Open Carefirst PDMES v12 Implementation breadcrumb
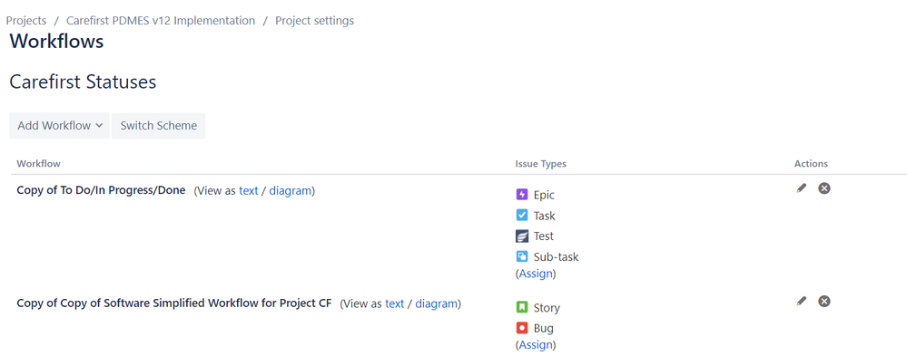Screen dimensions: 907x356 point(161,21)
